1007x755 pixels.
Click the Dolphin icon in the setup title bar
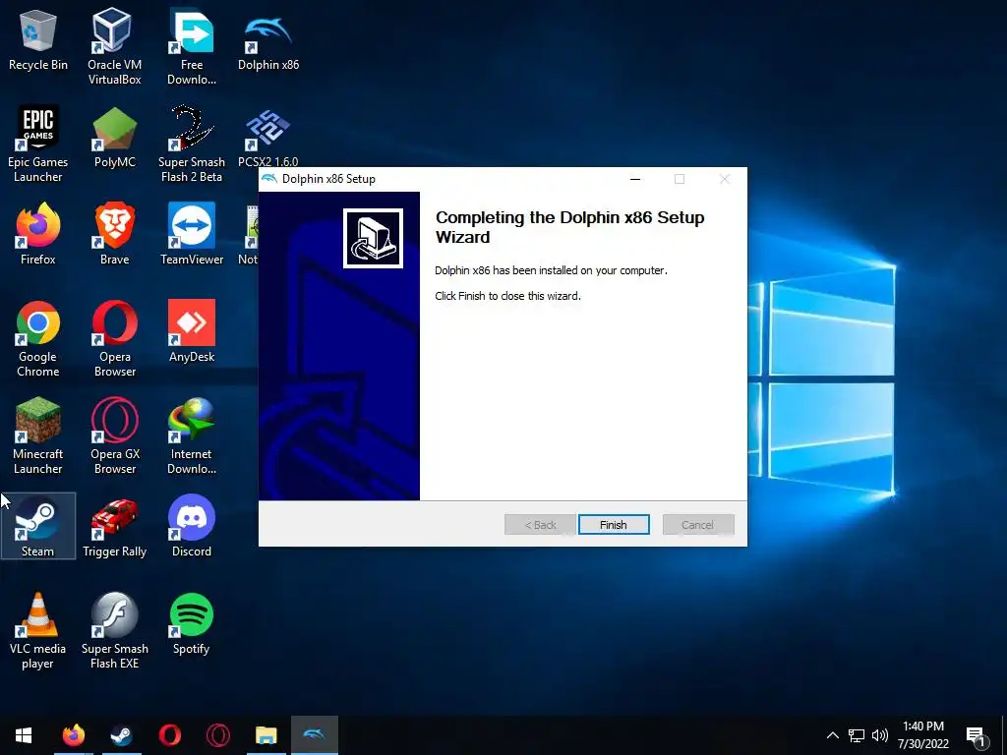tap(269, 179)
